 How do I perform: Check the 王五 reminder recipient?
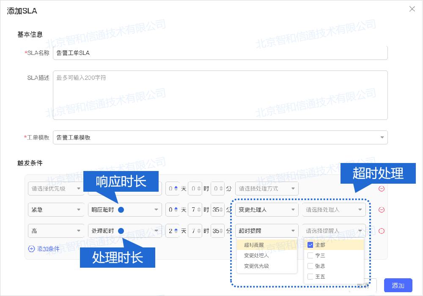tap(310, 277)
